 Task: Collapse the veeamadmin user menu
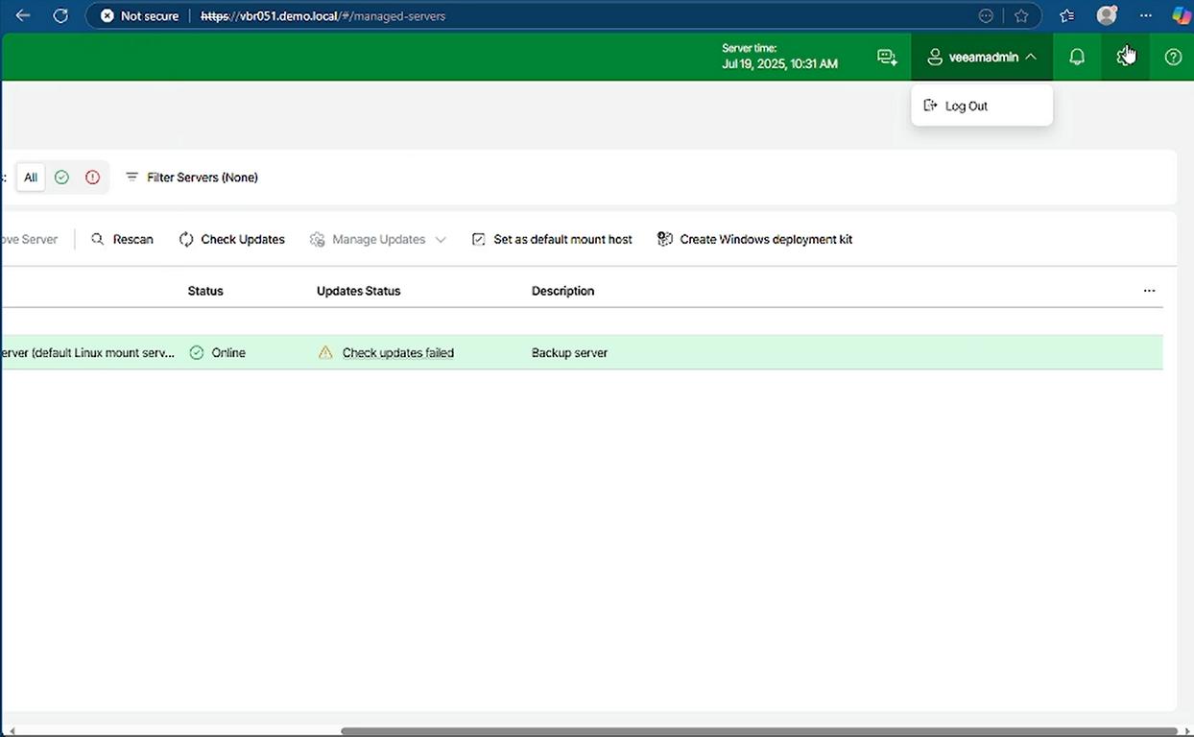click(982, 58)
